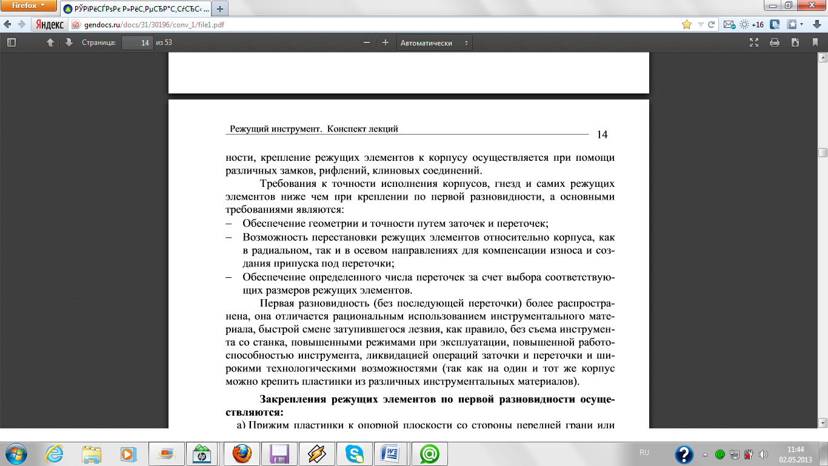Screen dimensions: 828x466
Task: Open the clock showing 11:44
Action: [795, 454]
